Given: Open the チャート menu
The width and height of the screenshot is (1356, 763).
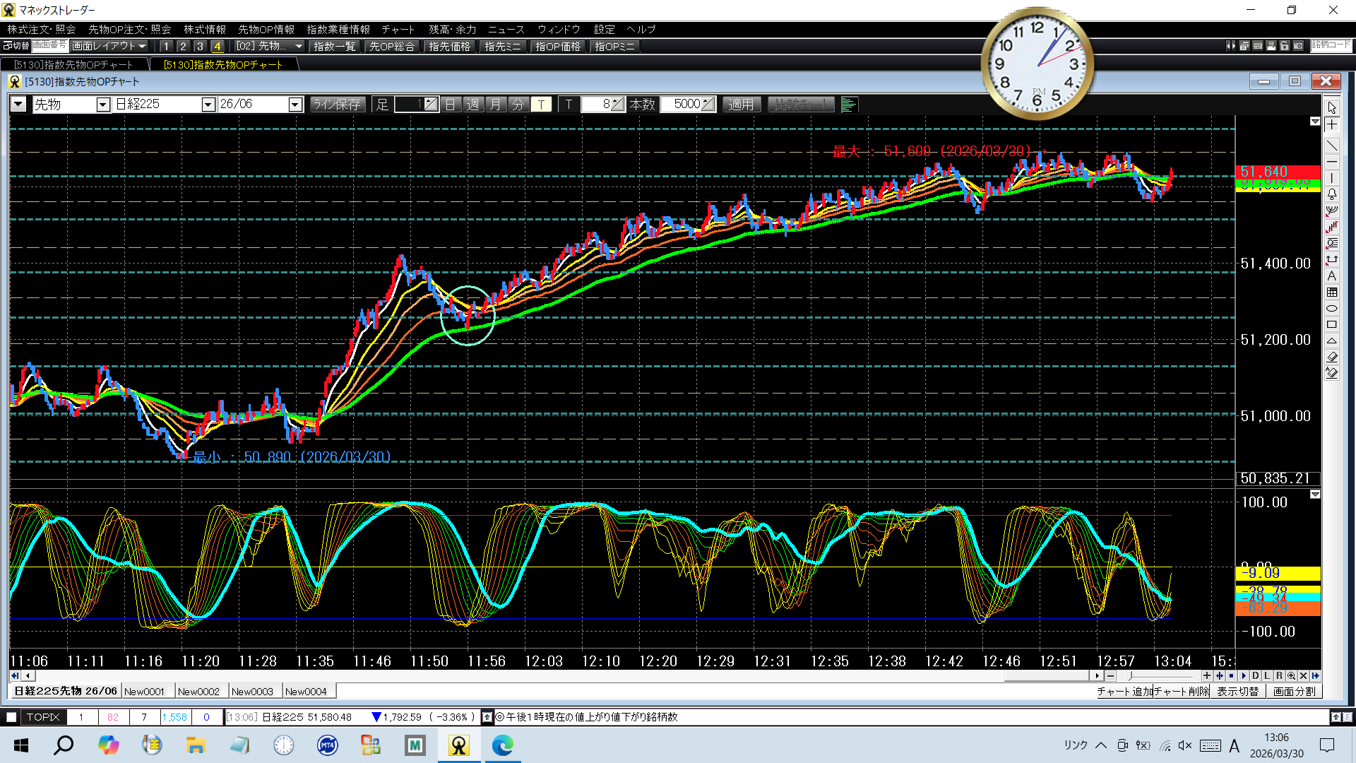Looking at the screenshot, I should click(x=398, y=30).
